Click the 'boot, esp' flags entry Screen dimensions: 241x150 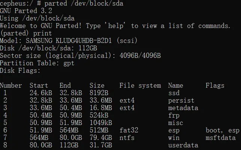[223, 131]
